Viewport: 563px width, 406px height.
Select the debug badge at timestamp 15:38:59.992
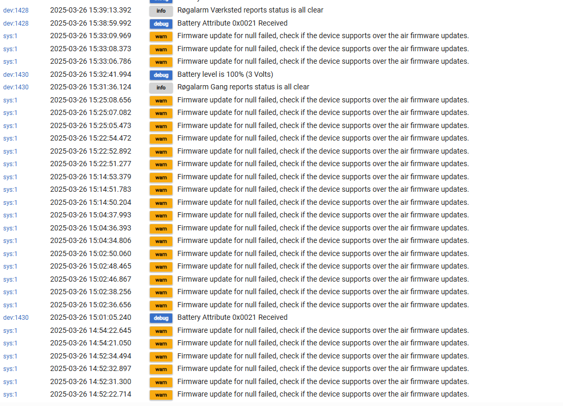(161, 24)
